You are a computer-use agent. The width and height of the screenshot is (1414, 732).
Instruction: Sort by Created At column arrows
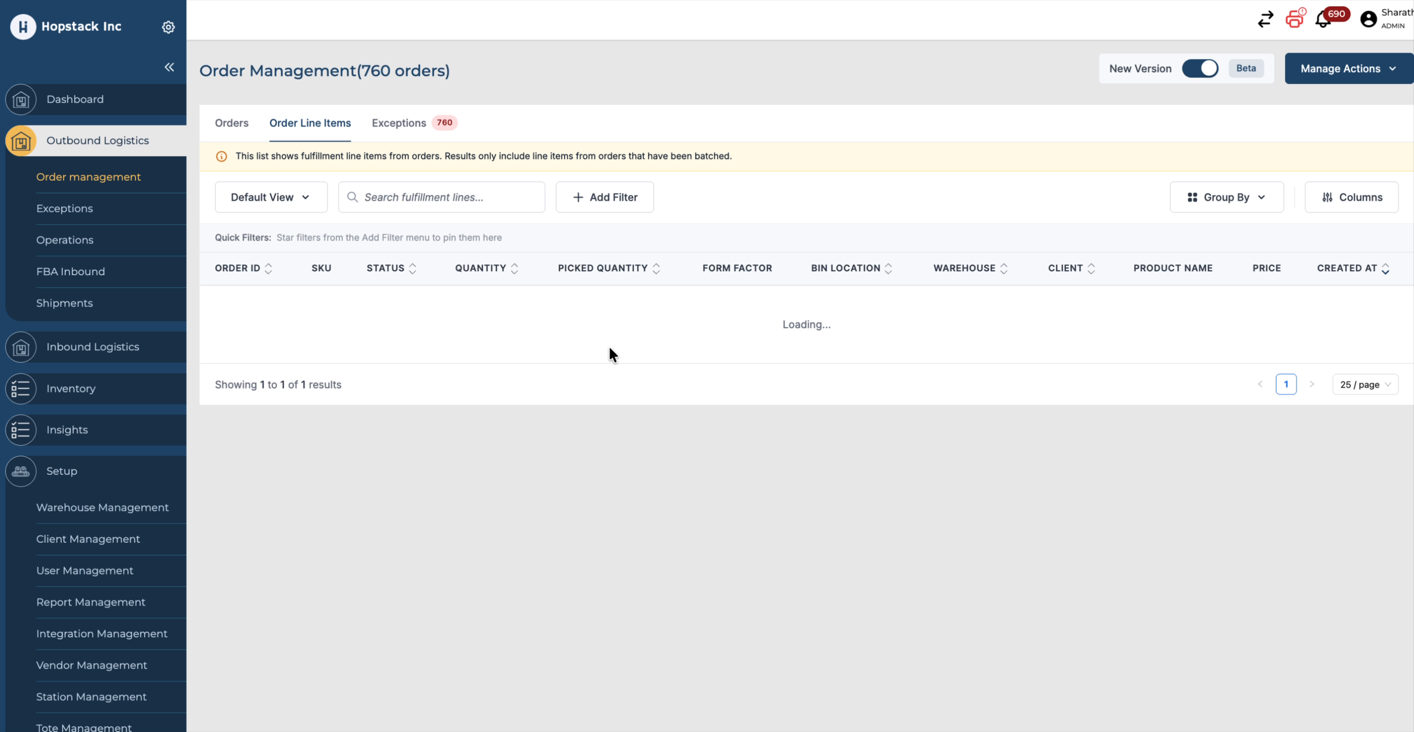[x=1385, y=268]
